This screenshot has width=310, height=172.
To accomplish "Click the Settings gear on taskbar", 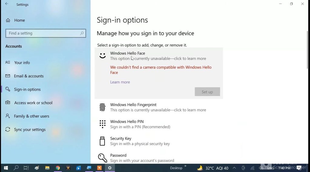I will (x=110, y=168).
